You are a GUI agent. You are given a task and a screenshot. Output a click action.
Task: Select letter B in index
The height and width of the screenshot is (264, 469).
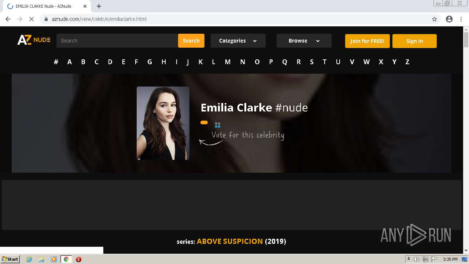click(83, 62)
